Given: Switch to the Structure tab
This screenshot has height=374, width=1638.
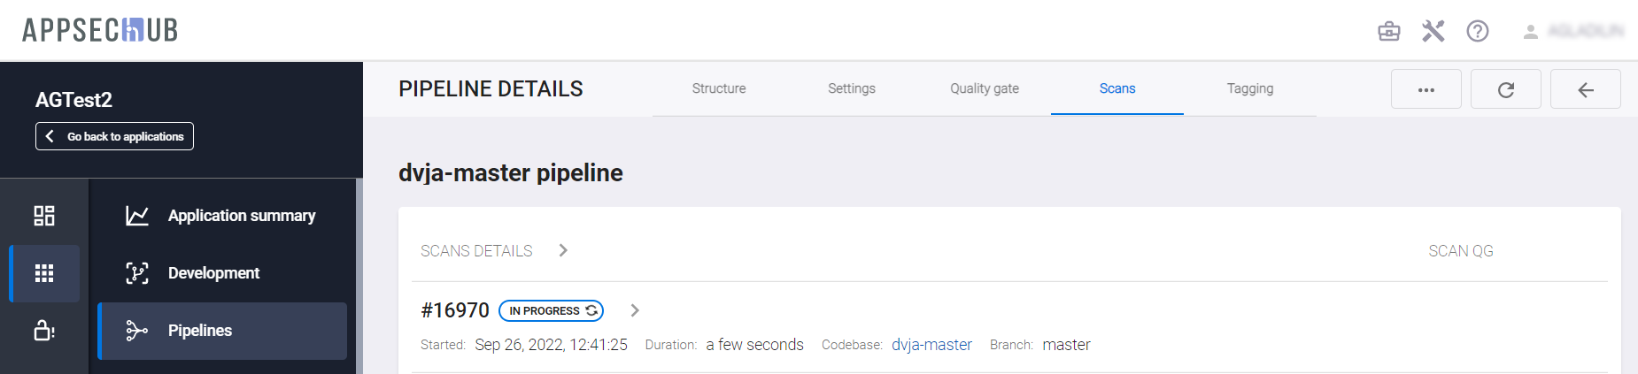Looking at the screenshot, I should 719,88.
